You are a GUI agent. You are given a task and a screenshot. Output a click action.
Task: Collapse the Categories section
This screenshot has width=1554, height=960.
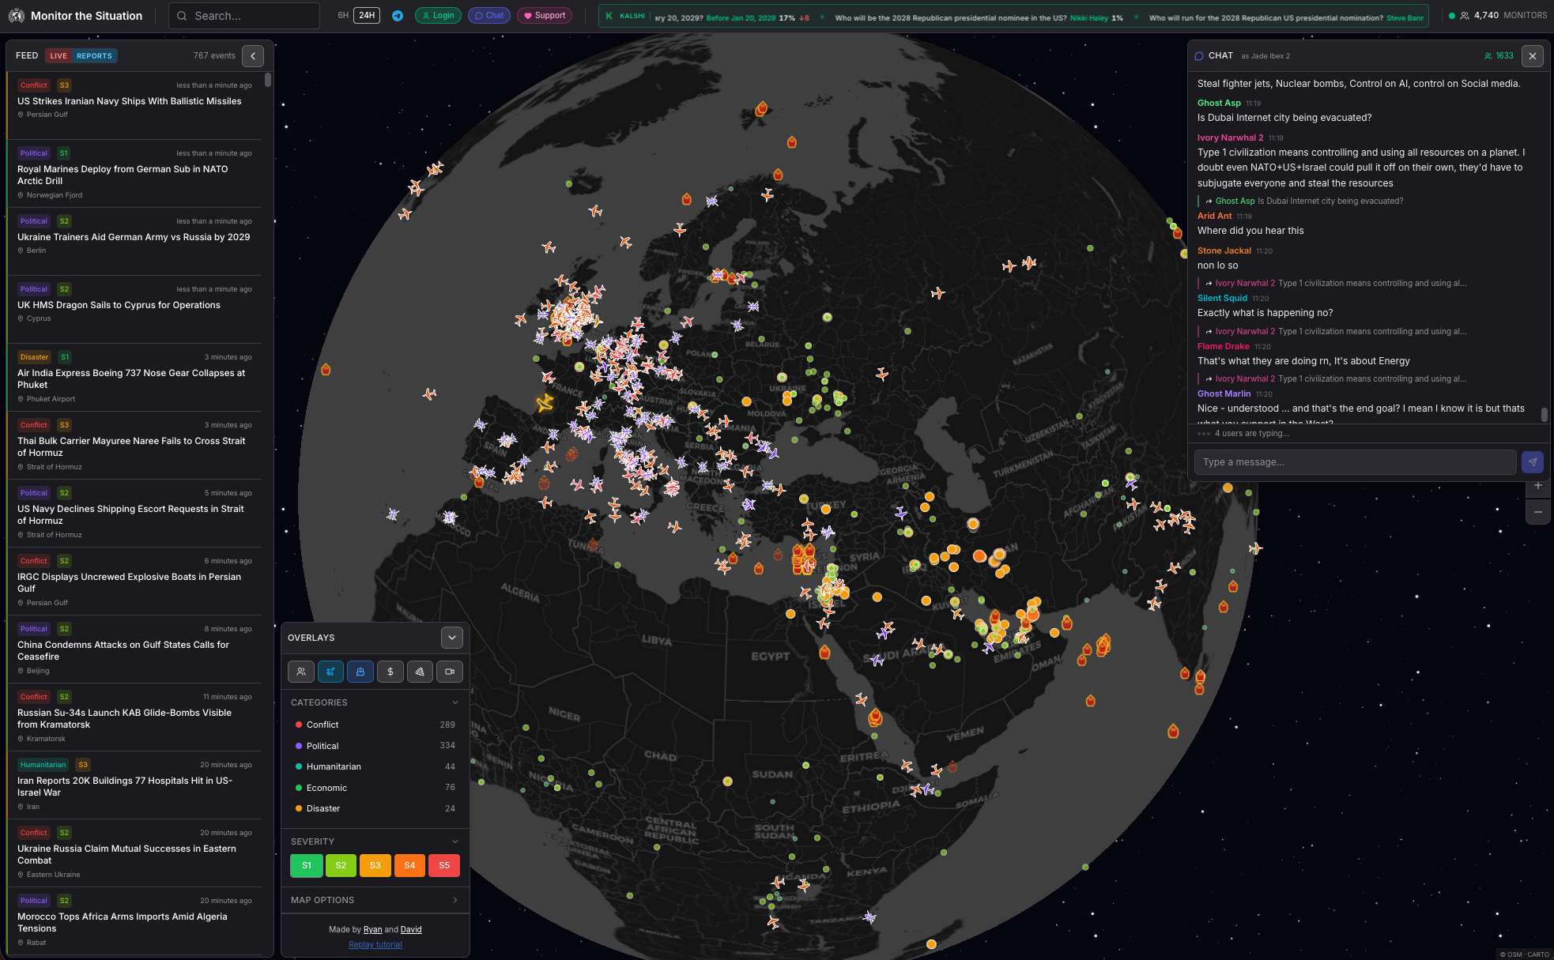(455, 702)
